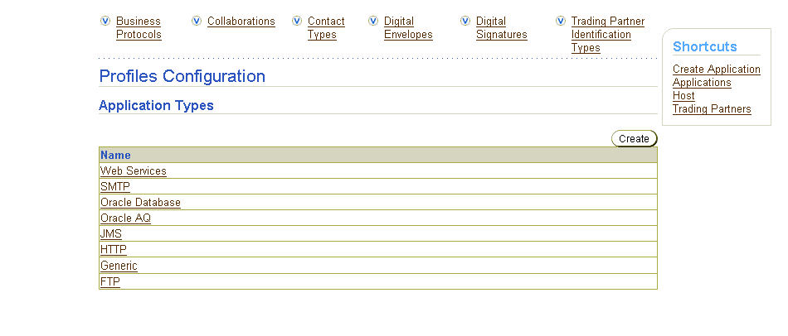Click the arrow icon next to Digital Envelopes

(373, 21)
